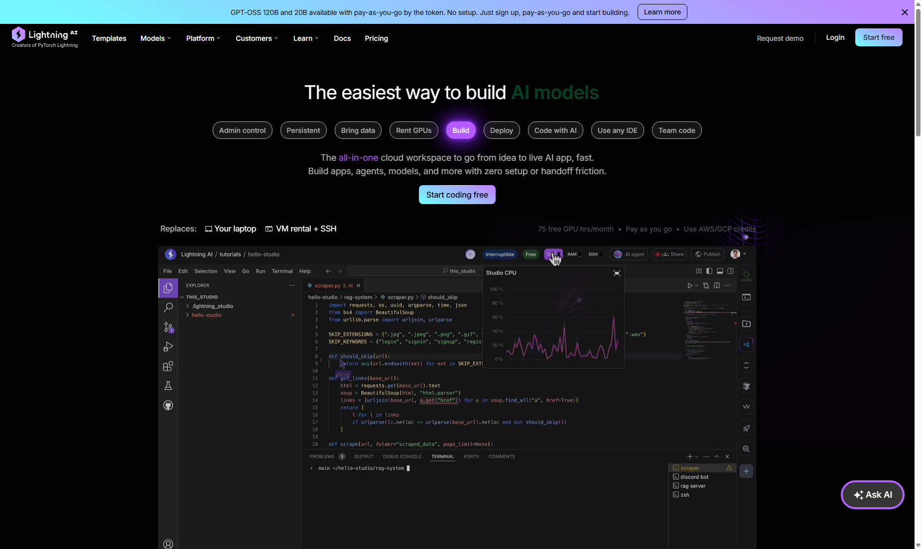Image resolution: width=922 pixels, height=549 pixels.
Task: Open the Terminal menu in the studio
Action: pyautogui.click(x=282, y=271)
